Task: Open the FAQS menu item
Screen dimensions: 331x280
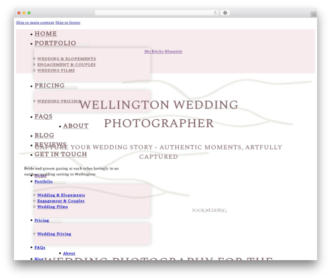Action: coord(43,117)
